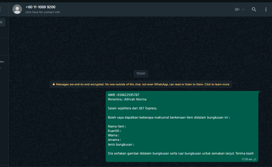Click the message bubble tail corner

pyautogui.click(x=259, y=92)
